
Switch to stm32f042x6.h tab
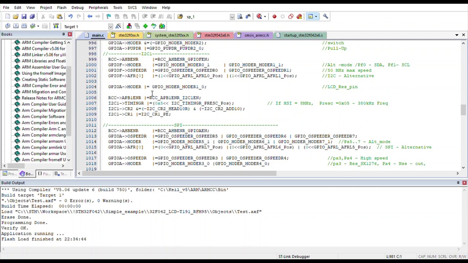click(214, 35)
